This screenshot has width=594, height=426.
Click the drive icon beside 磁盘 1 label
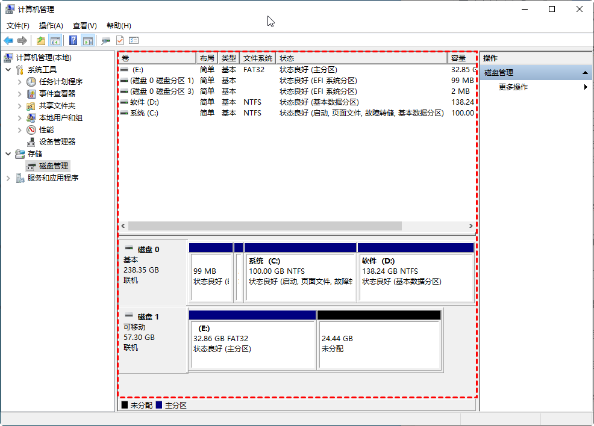point(129,315)
